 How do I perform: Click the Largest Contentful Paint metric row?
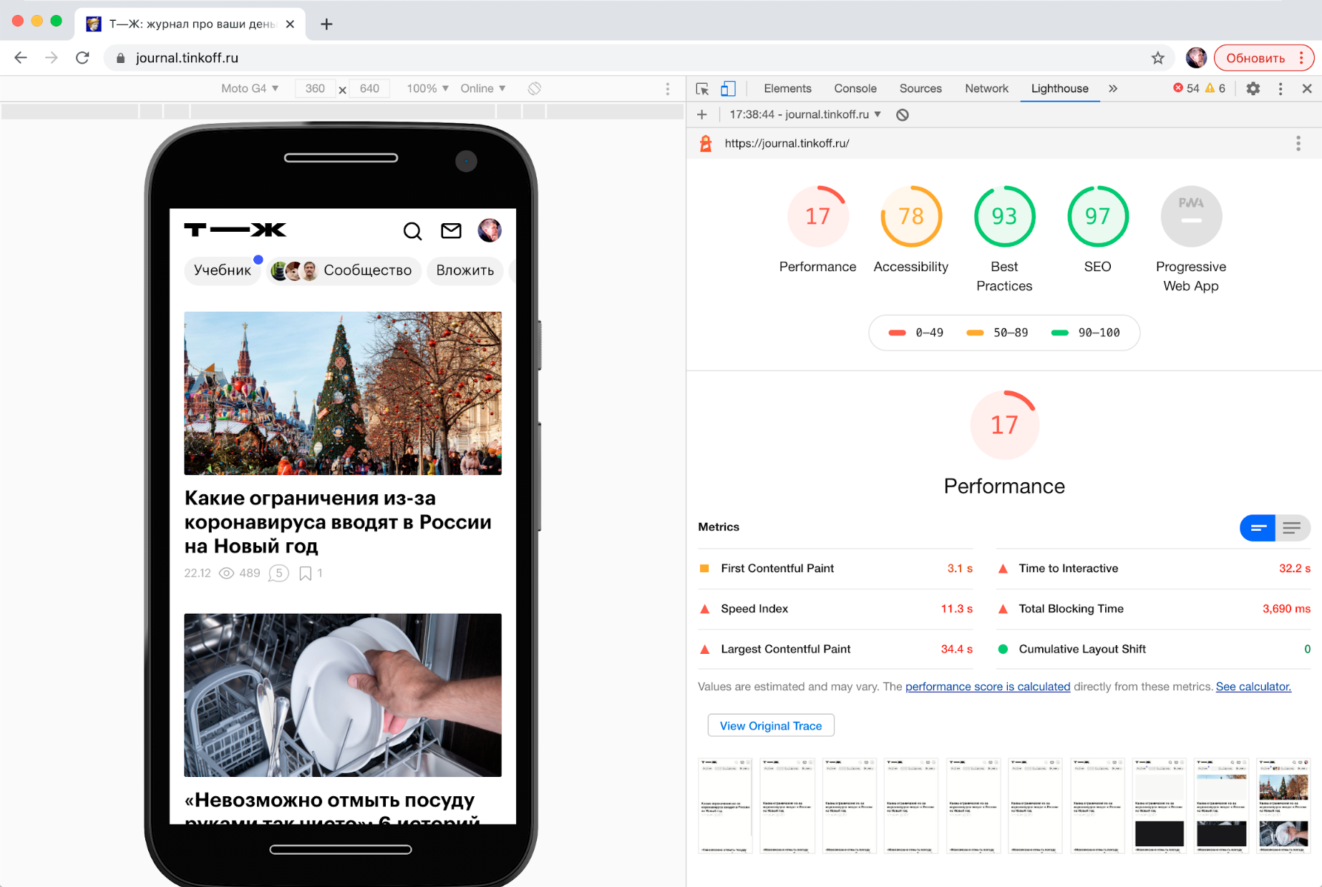pos(835,649)
